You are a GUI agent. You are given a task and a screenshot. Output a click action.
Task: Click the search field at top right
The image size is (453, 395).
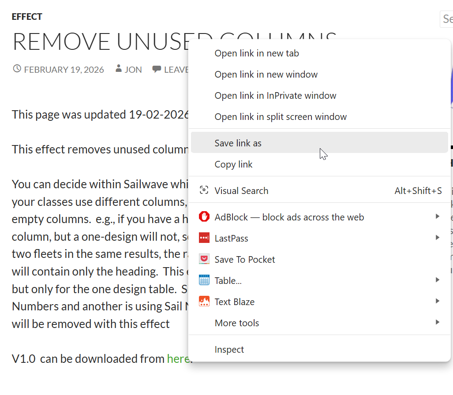click(x=446, y=19)
